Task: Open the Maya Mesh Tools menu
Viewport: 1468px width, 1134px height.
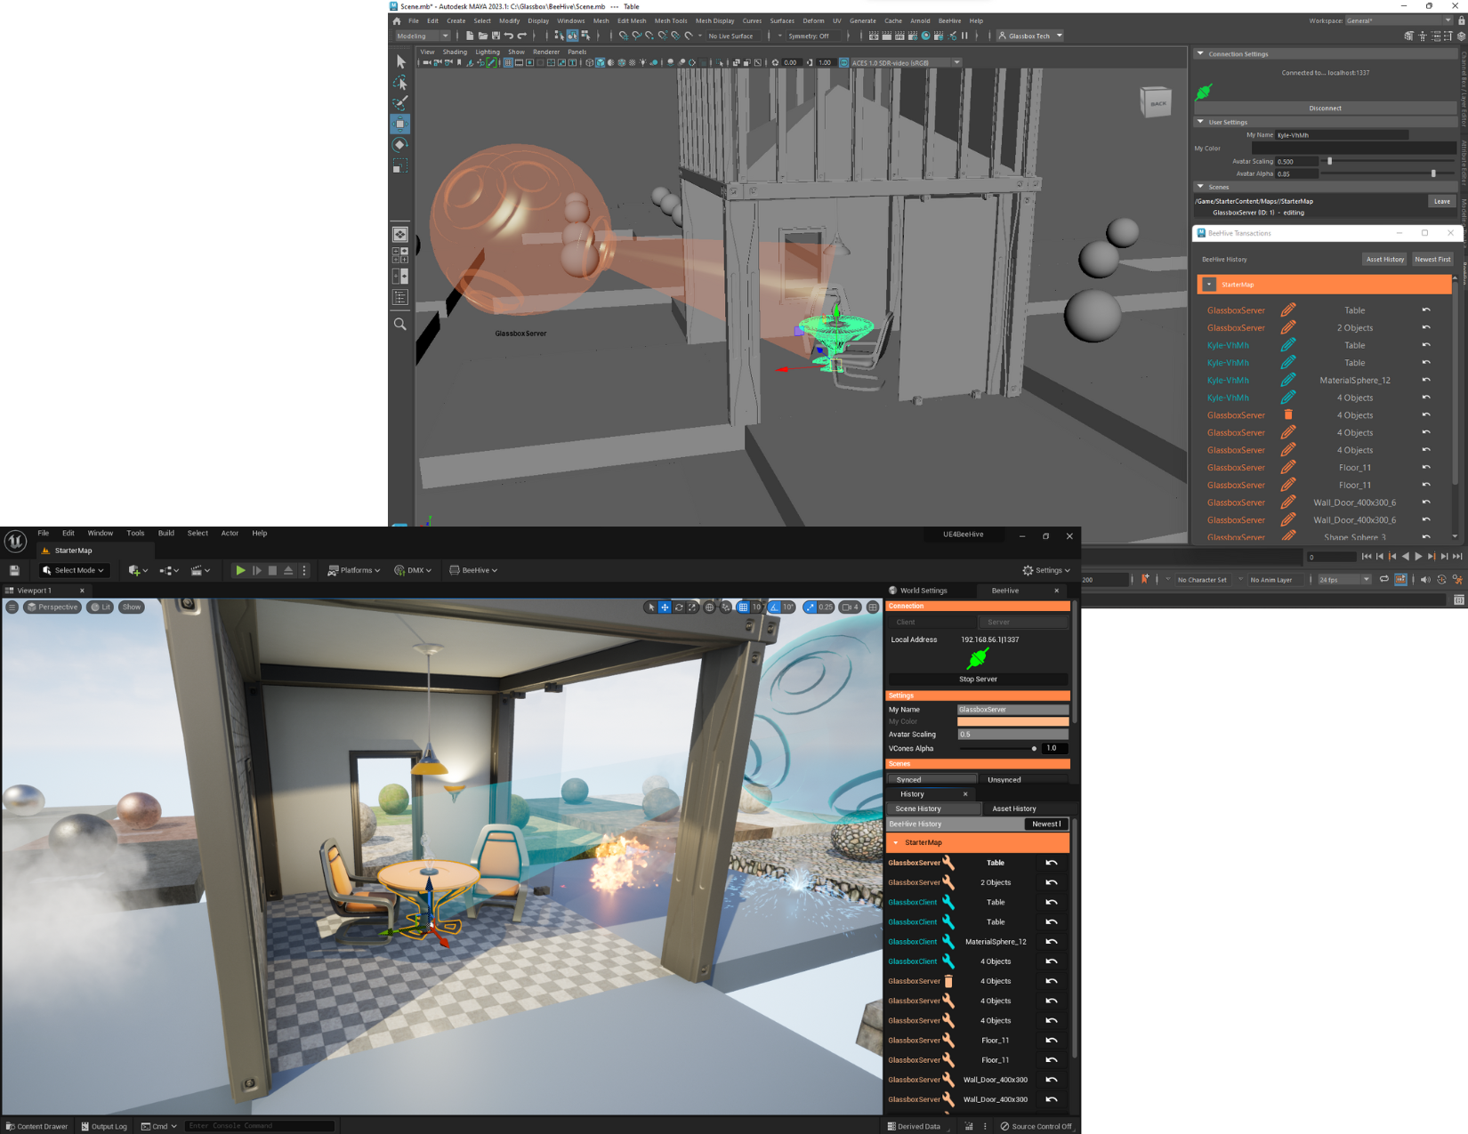Action: click(671, 20)
